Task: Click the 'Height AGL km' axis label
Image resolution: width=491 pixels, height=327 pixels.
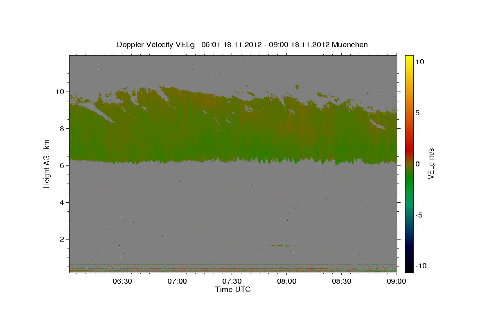Action: [47, 163]
